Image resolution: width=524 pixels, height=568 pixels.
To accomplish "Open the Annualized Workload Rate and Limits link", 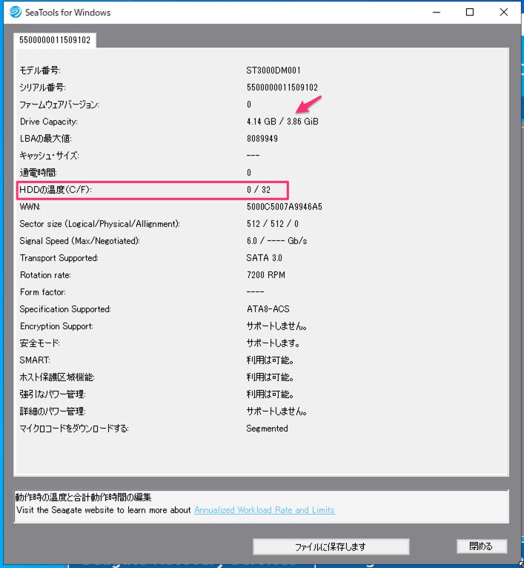I will tap(264, 510).
